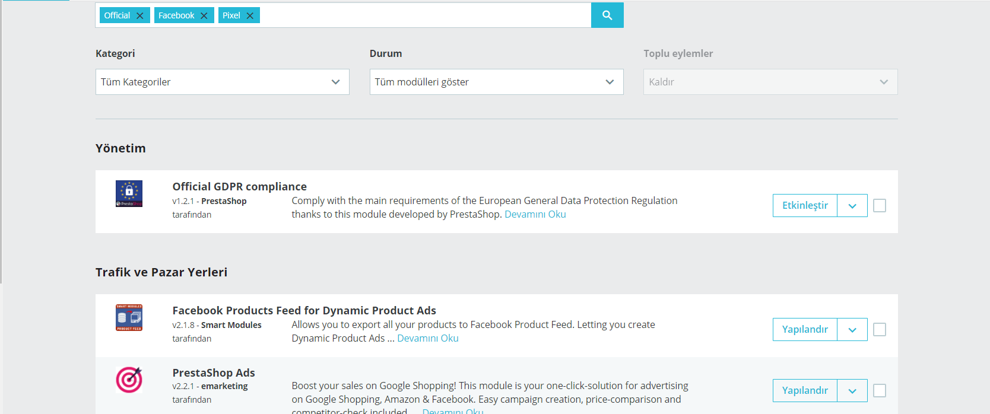Click the v2.2.1 - emarketing text
Screen dimensions: 990x414
click(x=210, y=386)
